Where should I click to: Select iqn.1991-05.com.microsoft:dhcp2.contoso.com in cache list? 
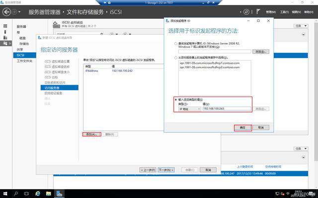(x=210, y=67)
